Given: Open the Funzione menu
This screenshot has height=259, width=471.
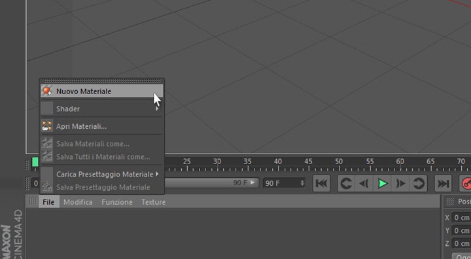Looking at the screenshot, I should point(117,202).
